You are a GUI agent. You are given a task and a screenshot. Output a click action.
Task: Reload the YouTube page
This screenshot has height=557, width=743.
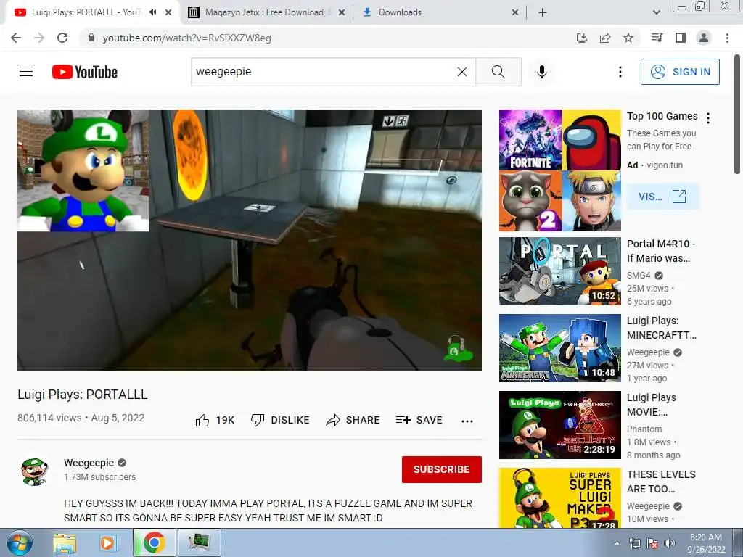[62, 38]
